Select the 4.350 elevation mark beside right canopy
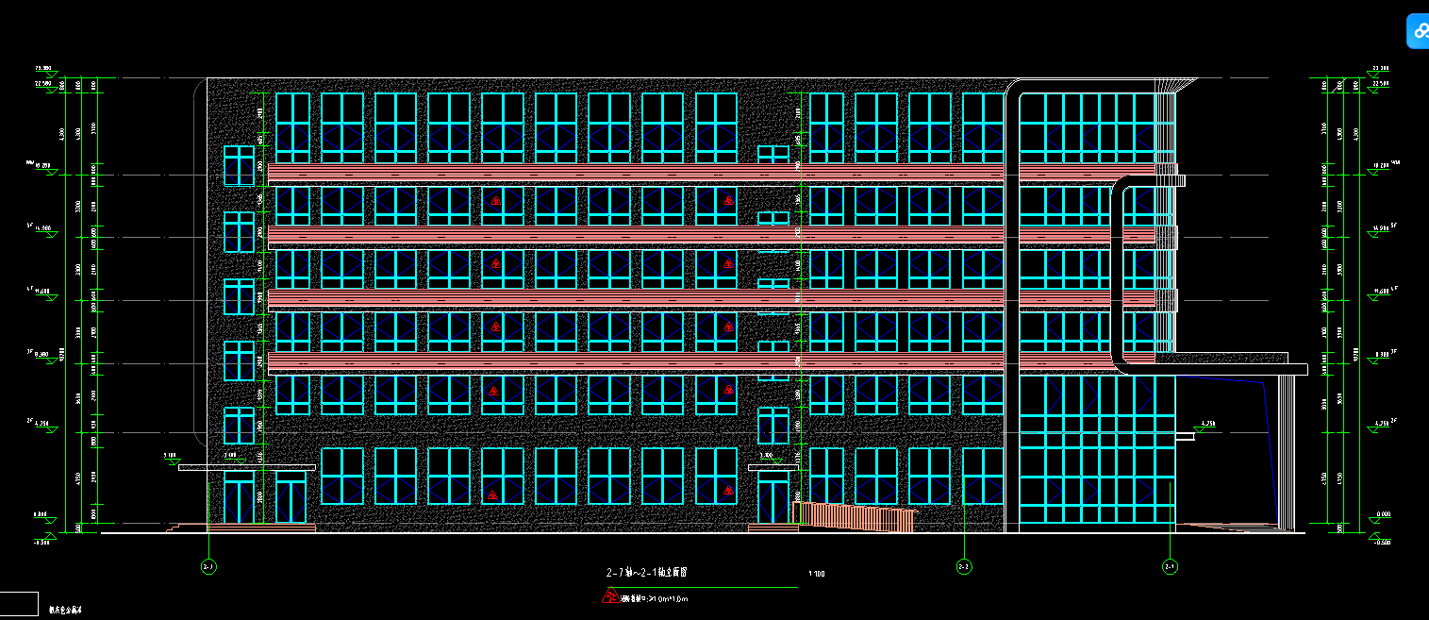Viewport: 1429px width, 620px height. pos(1209,425)
